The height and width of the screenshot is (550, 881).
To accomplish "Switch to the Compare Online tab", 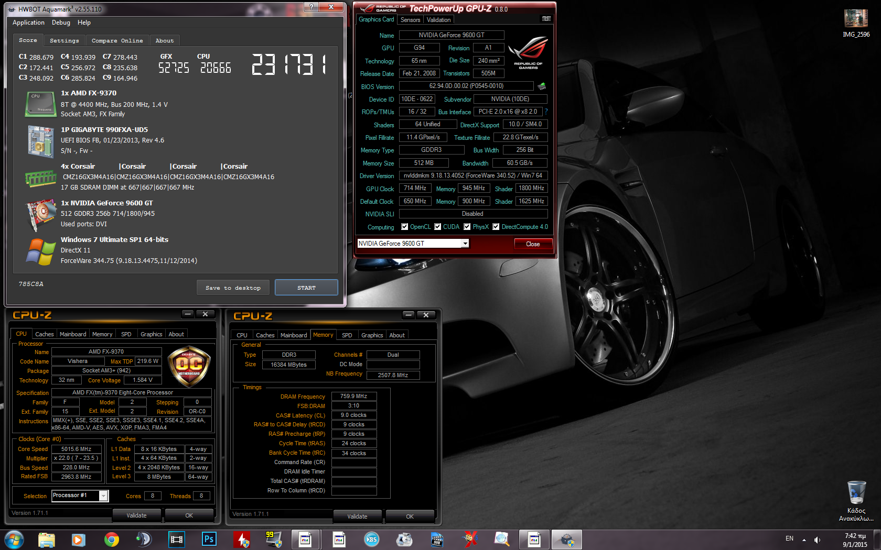I will 117,40.
